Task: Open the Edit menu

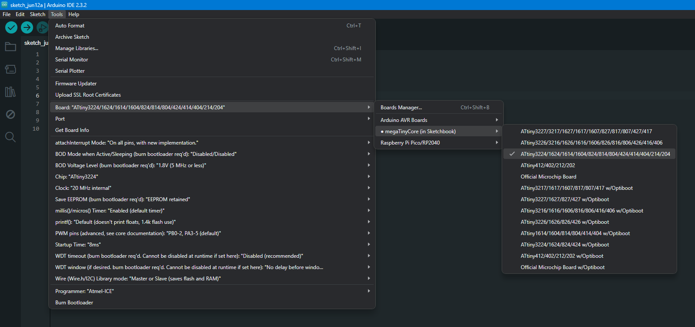Action: point(20,14)
